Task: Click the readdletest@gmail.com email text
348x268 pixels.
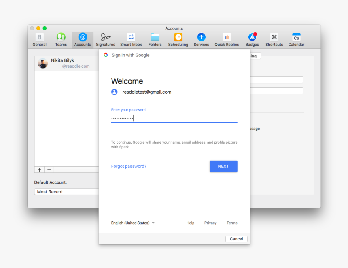Action: pyautogui.click(x=147, y=92)
